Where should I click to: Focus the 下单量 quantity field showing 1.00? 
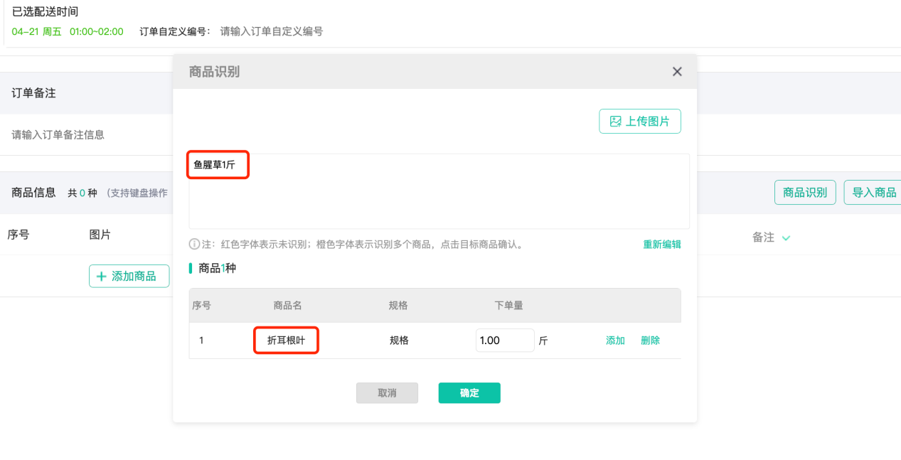504,341
